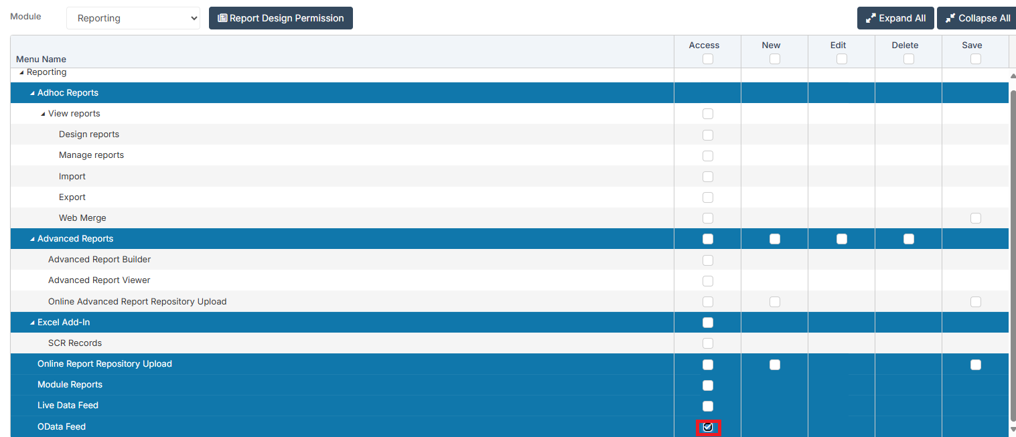This screenshot has height=437, width=1016.
Task: Select the Web Merge row label
Action: (82, 218)
